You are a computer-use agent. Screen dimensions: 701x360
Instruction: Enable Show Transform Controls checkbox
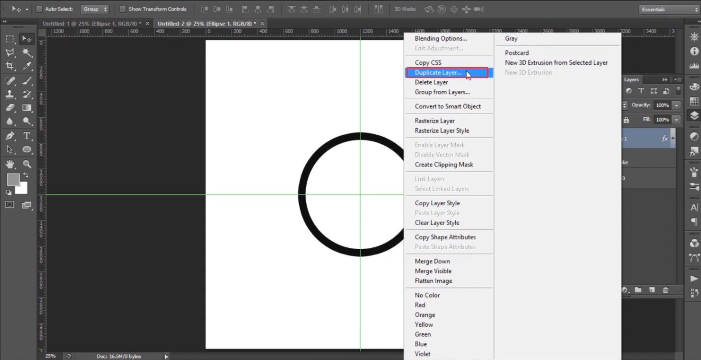click(123, 9)
